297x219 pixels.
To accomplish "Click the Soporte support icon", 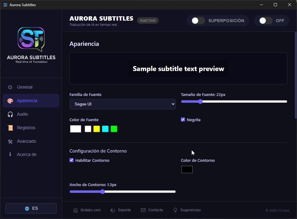I will [x=113, y=210].
